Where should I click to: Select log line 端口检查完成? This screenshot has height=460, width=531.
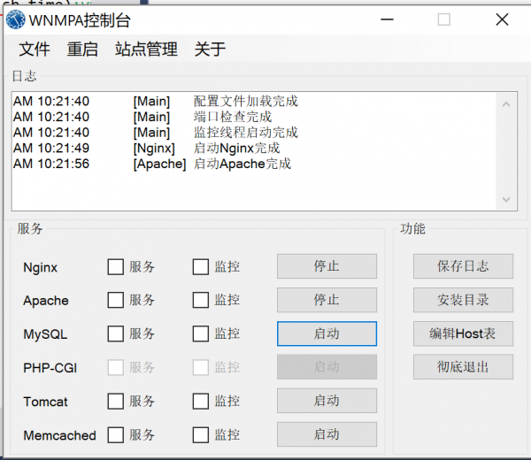(x=233, y=117)
